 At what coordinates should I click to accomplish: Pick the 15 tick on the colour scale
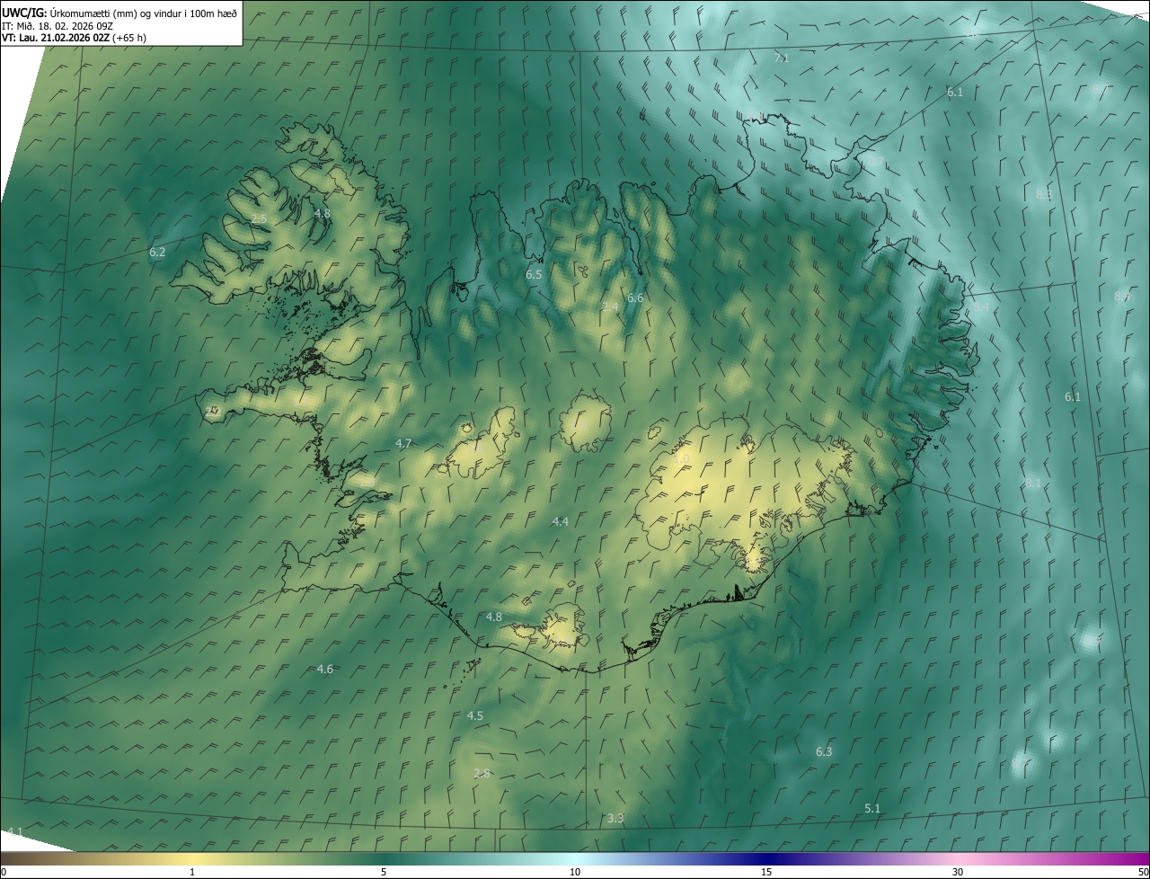tap(766, 873)
